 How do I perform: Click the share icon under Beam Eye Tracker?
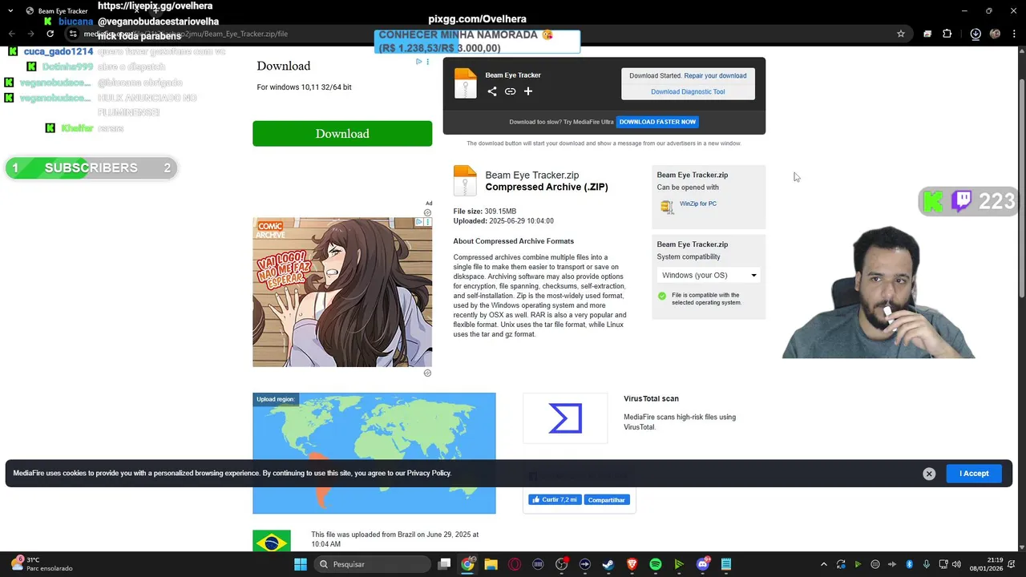tap(492, 91)
